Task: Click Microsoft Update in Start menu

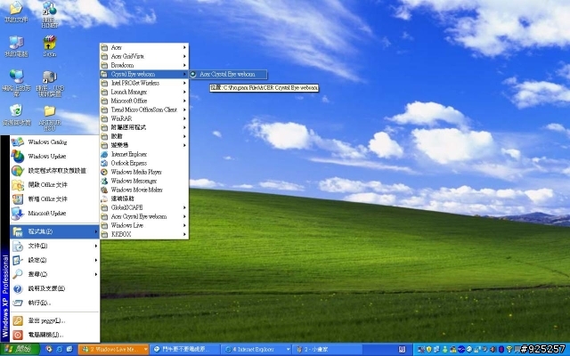Action: pyautogui.click(x=54, y=214)
